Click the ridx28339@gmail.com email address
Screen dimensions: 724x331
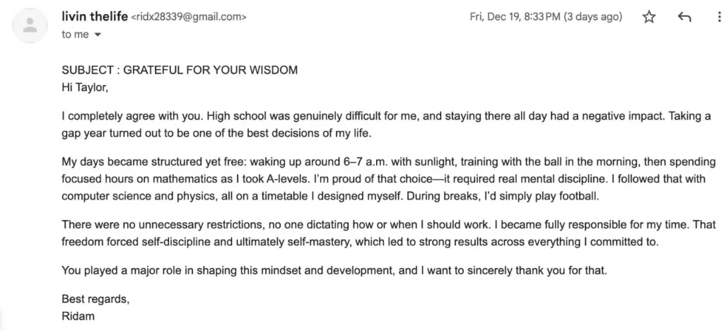(189, 17)
